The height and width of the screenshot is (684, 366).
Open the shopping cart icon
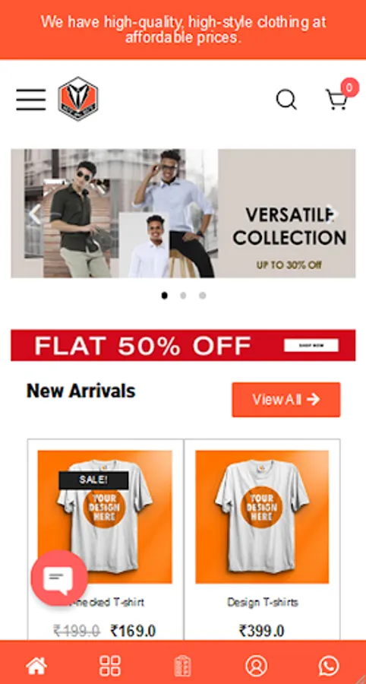coord(337,99)
